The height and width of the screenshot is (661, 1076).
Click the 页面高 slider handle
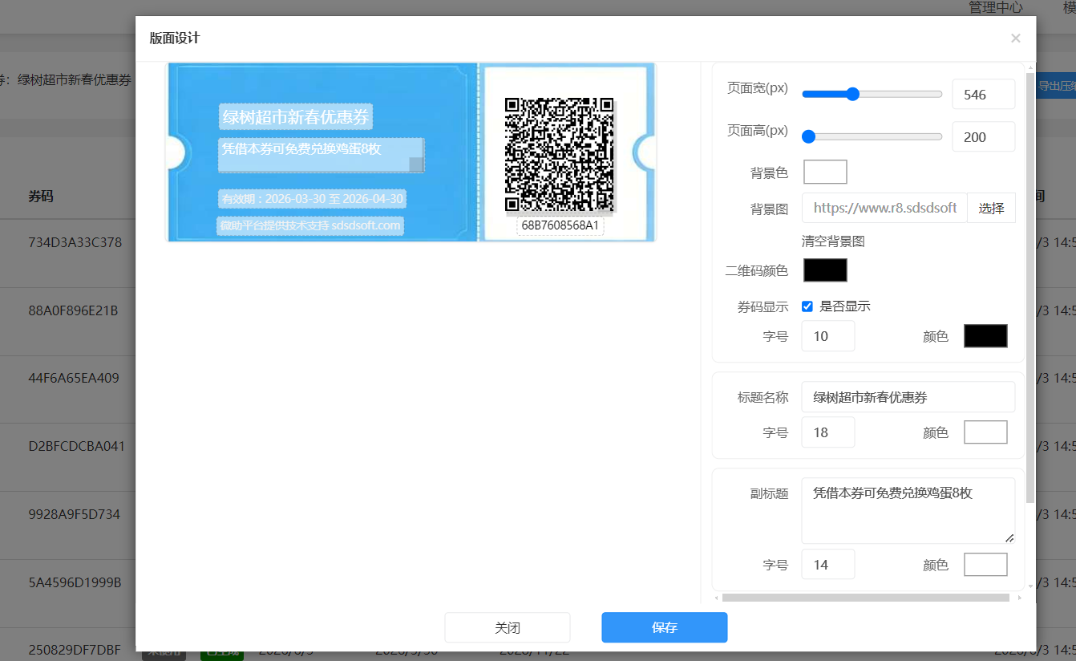tap(808, 136)
